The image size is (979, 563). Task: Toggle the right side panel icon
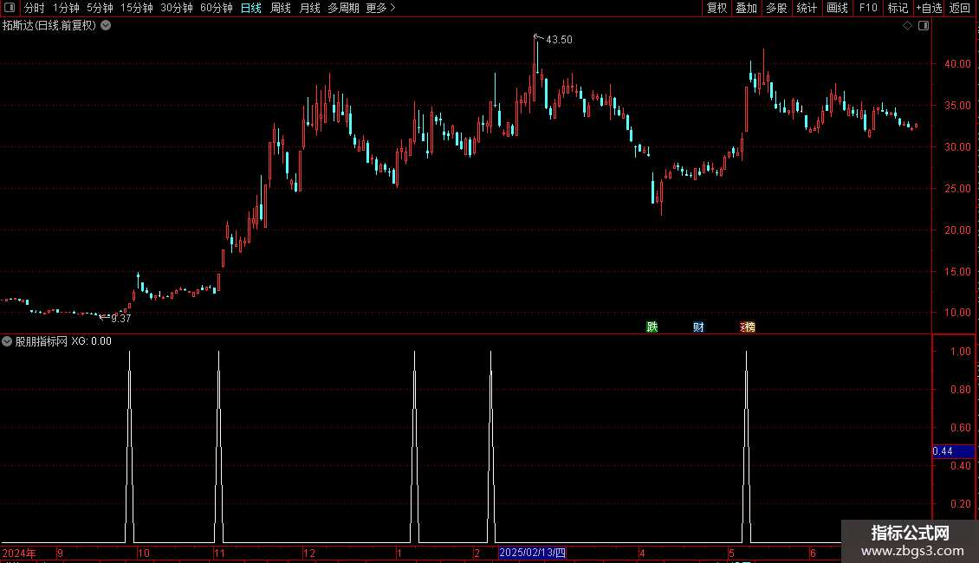924,26
